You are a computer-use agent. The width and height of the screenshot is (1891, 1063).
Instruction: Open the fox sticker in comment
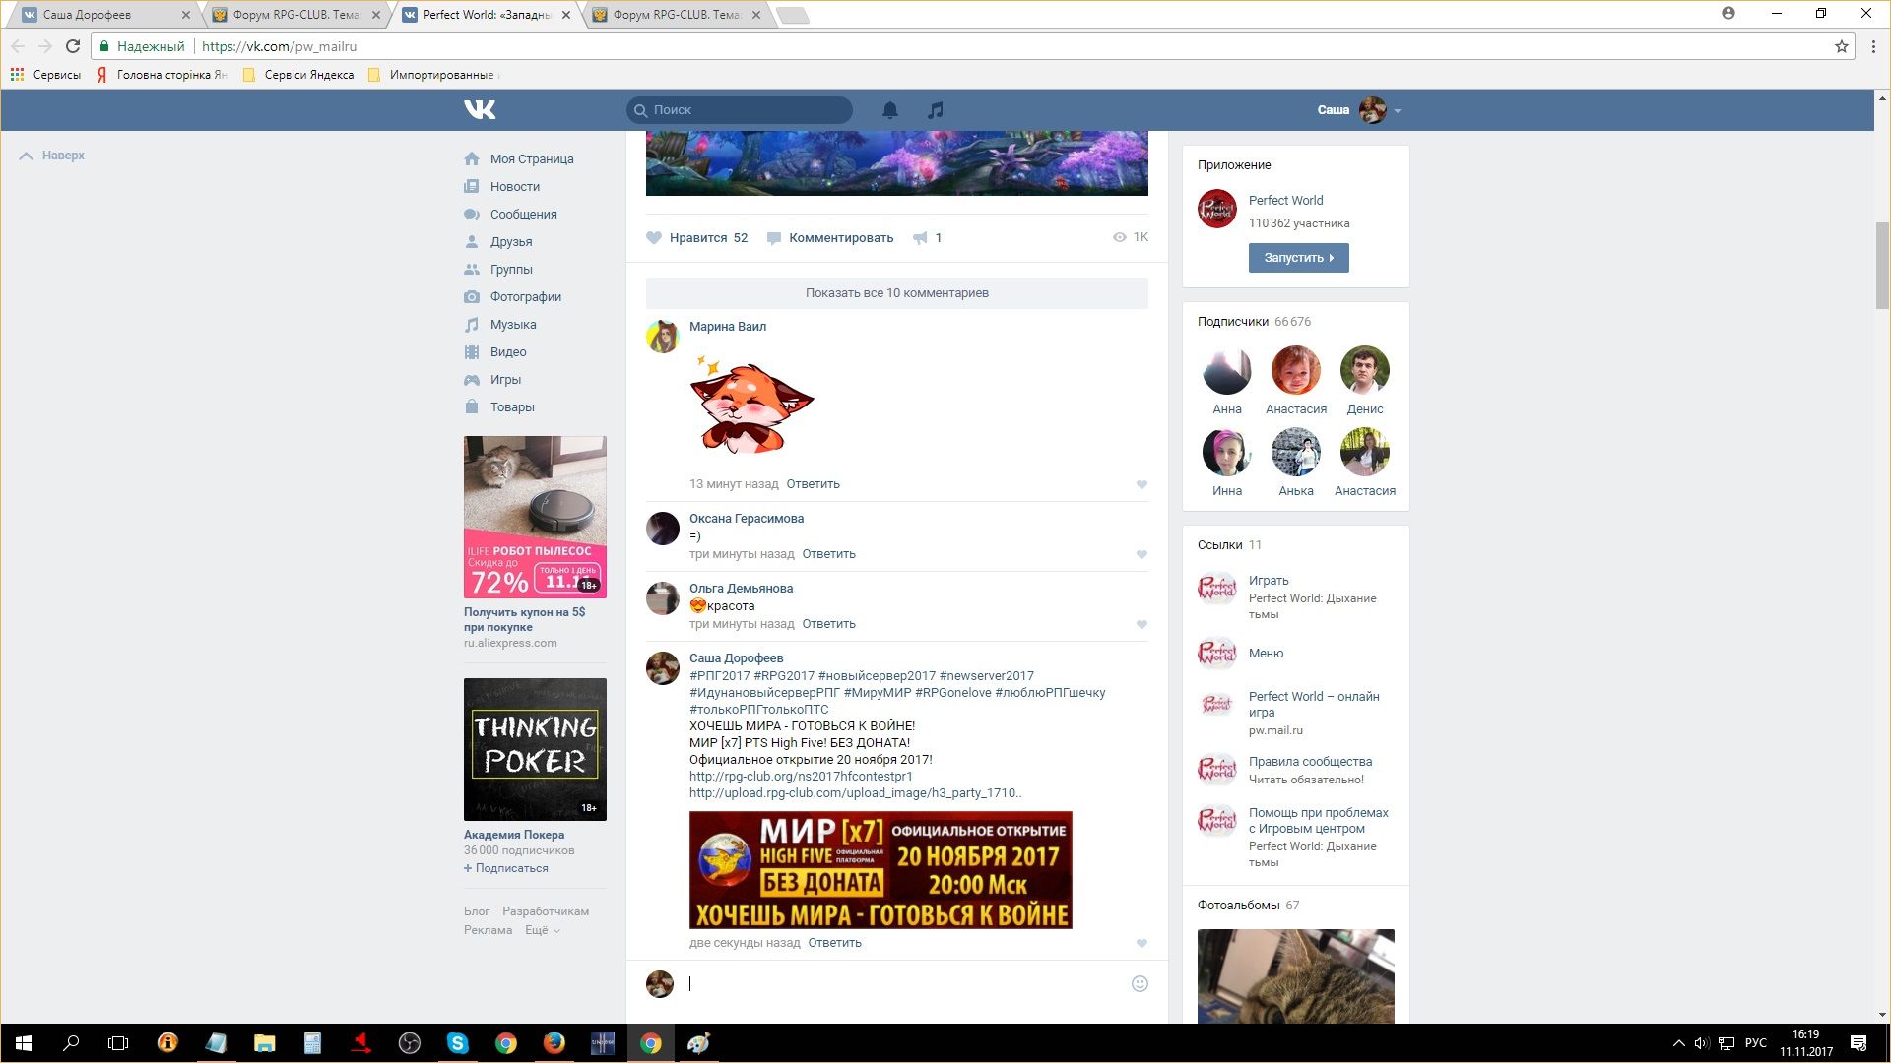[x=752, y=404]
